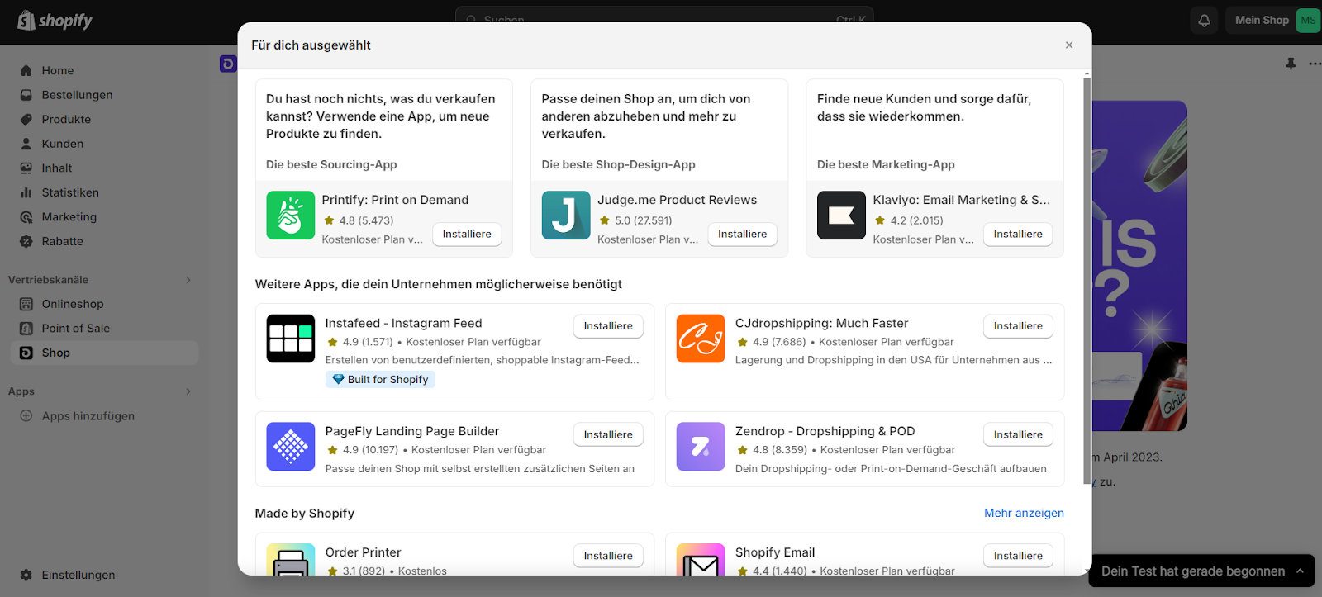This screenshot has width=1322, height=597.
Task: Click the Bestellungen inbox icon
Action: [26, 95]
